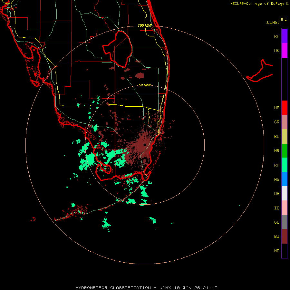This screenshot has height=290, width=290.
Task: Select the GC gray legend swatch
Action: point(285,222)
